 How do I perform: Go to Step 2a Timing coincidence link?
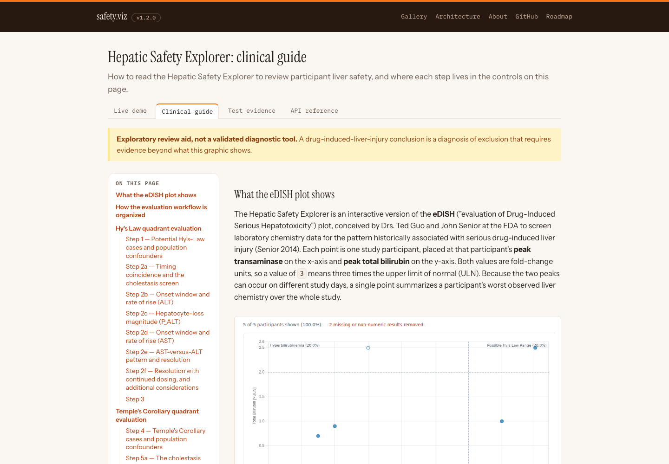click(155, 275)
